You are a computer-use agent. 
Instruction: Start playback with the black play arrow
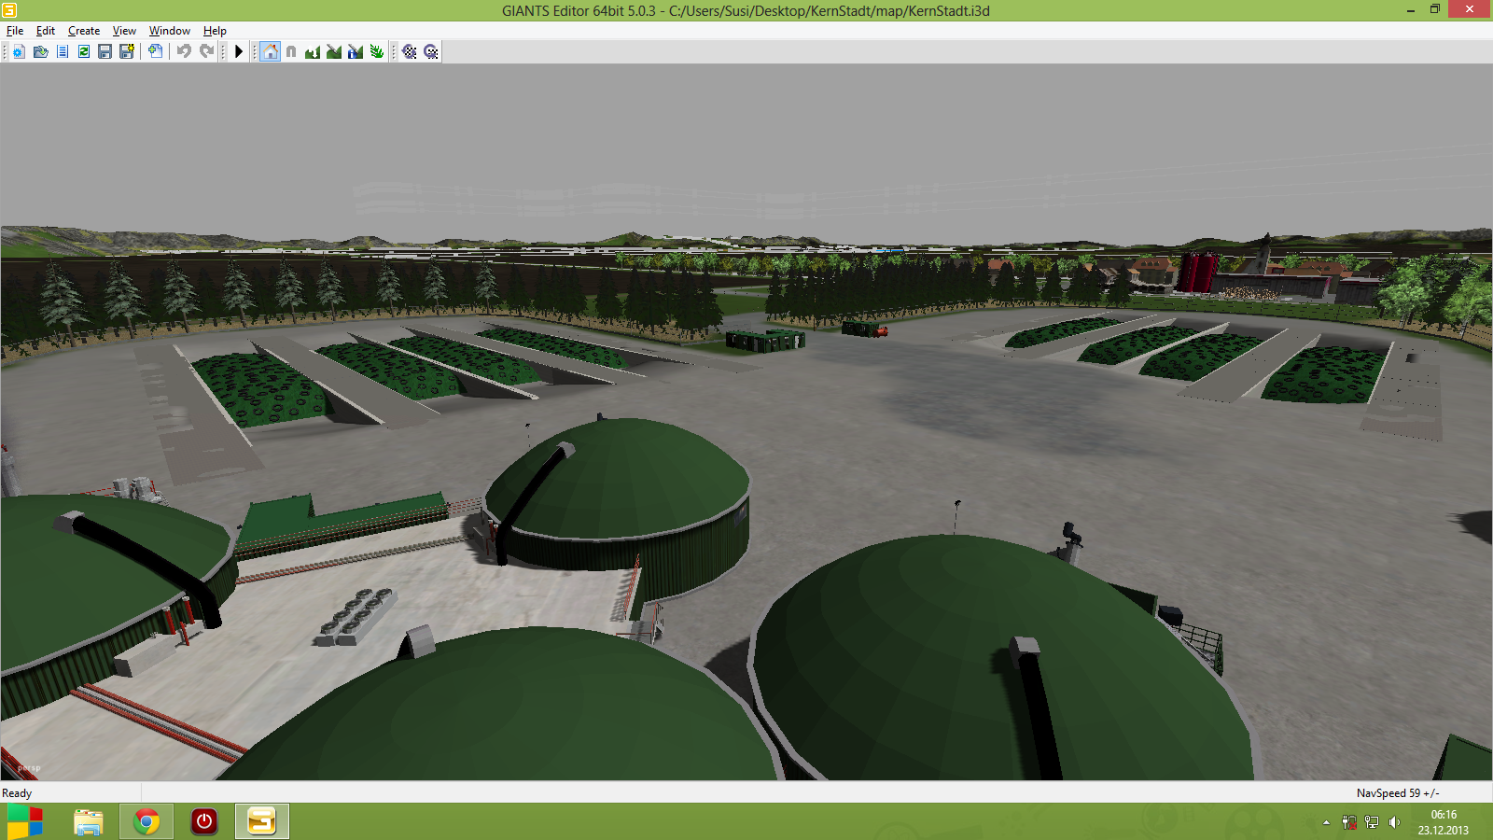point(239,51)
